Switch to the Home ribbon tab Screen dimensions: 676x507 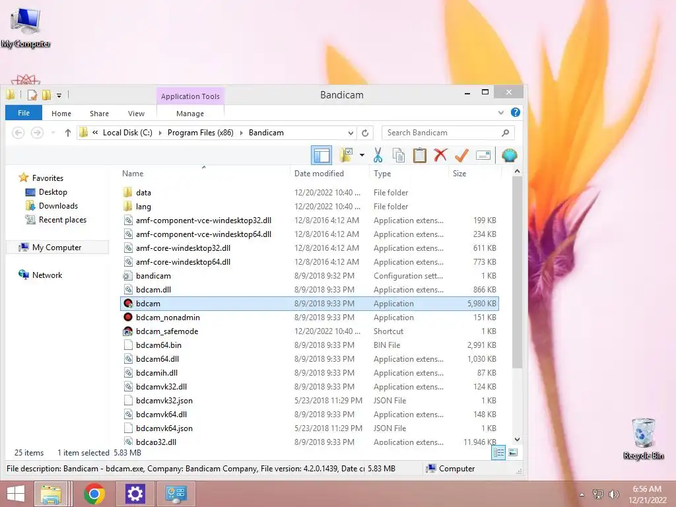pos(61,114)
